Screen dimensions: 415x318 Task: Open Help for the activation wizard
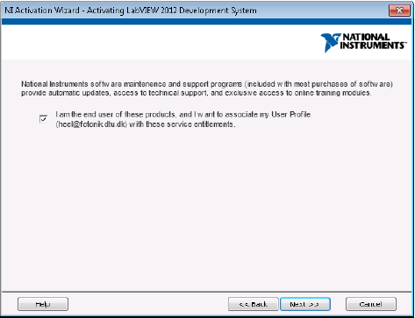(43, 304)
